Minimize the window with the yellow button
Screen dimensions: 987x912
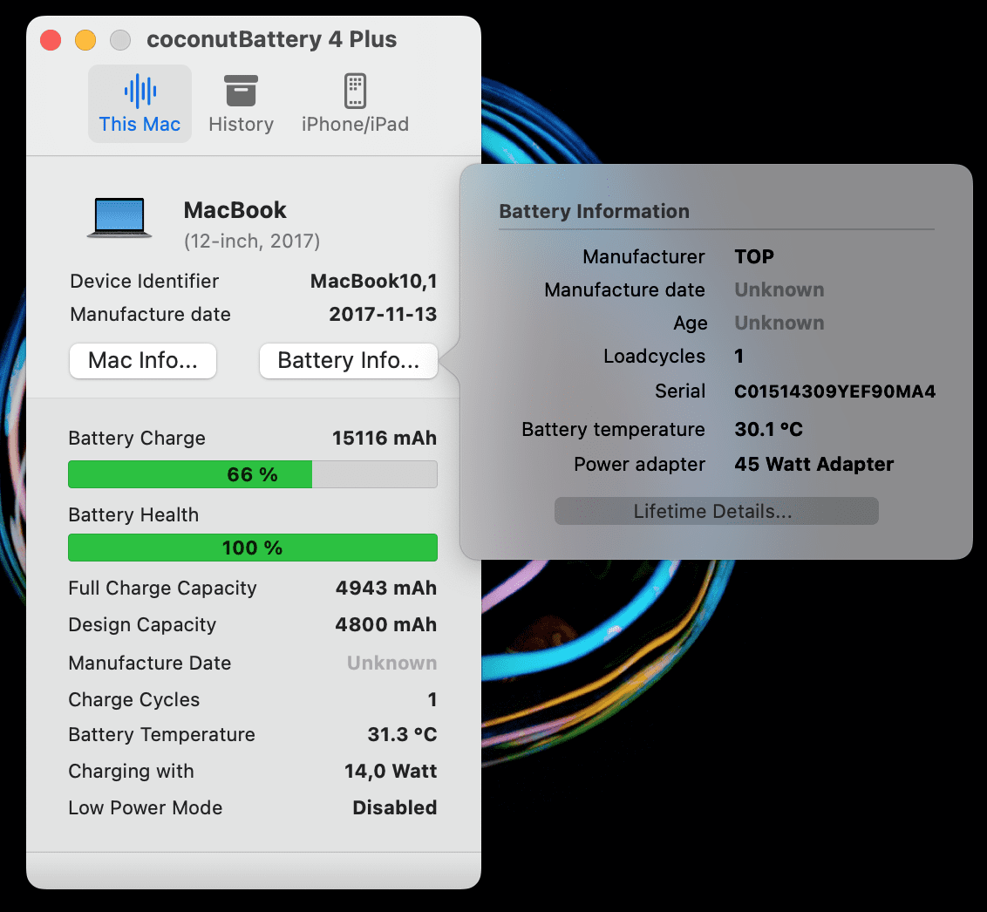point(85,40)
